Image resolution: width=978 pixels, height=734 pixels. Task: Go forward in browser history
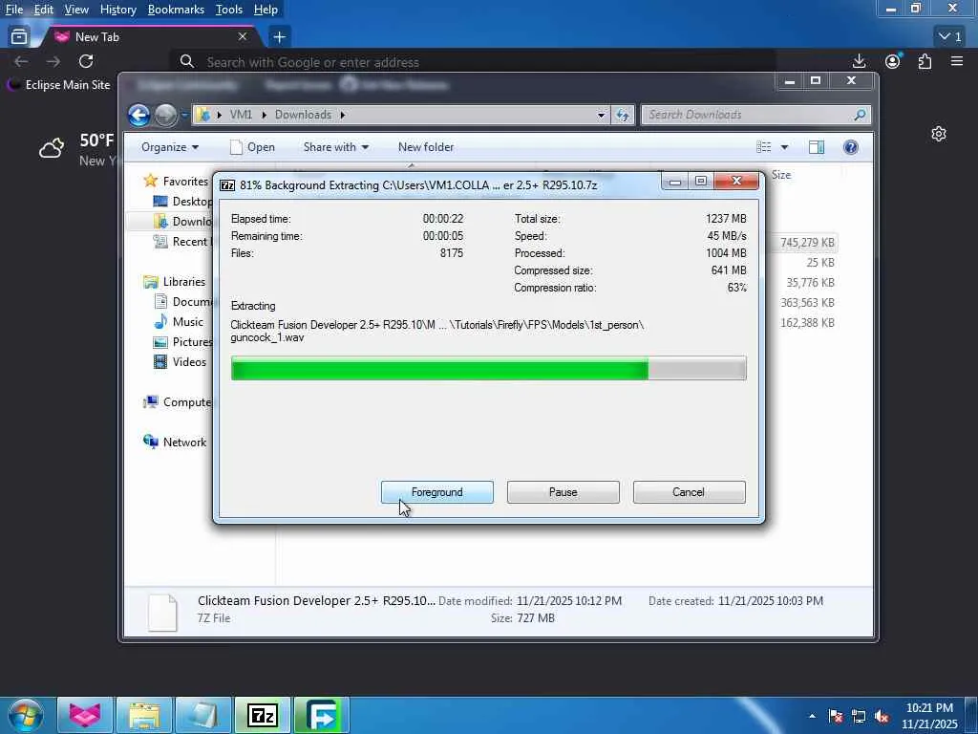coord(53,61)
